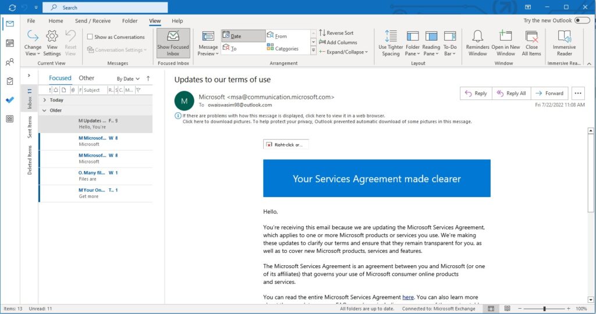Arrange messages by To
This screenshot has width=596, height=314.
243,48
